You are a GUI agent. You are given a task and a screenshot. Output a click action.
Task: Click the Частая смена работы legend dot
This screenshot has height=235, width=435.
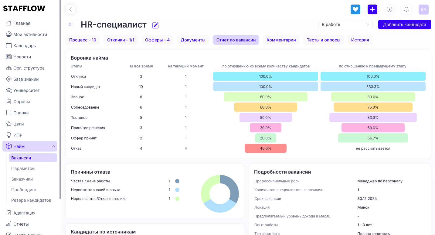click(177, 181)
